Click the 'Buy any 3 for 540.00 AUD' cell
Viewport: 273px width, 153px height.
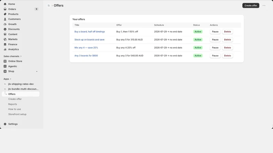[x=130, y=55]
